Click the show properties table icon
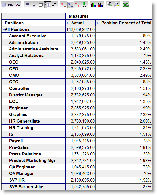This screenshot has height=195, width=157. 41,5
